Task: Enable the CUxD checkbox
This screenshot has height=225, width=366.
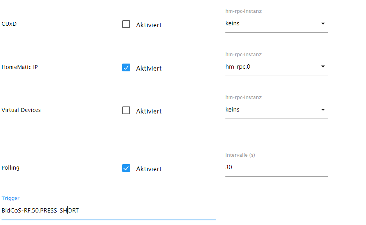Action: coord(126,25)
